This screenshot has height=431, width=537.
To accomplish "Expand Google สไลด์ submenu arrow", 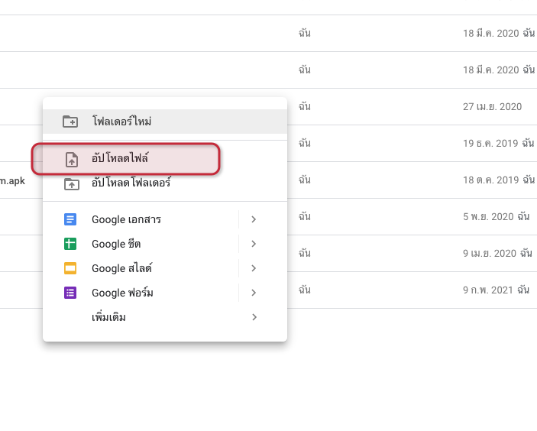I will (x=254, y=268).
